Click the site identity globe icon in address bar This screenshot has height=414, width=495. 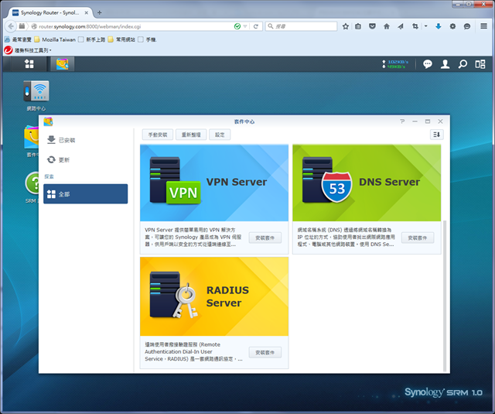[34, 26]
